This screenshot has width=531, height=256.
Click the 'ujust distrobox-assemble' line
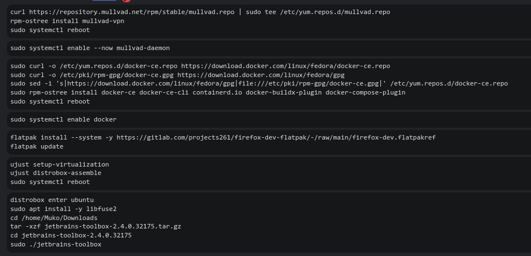[56, 173]
